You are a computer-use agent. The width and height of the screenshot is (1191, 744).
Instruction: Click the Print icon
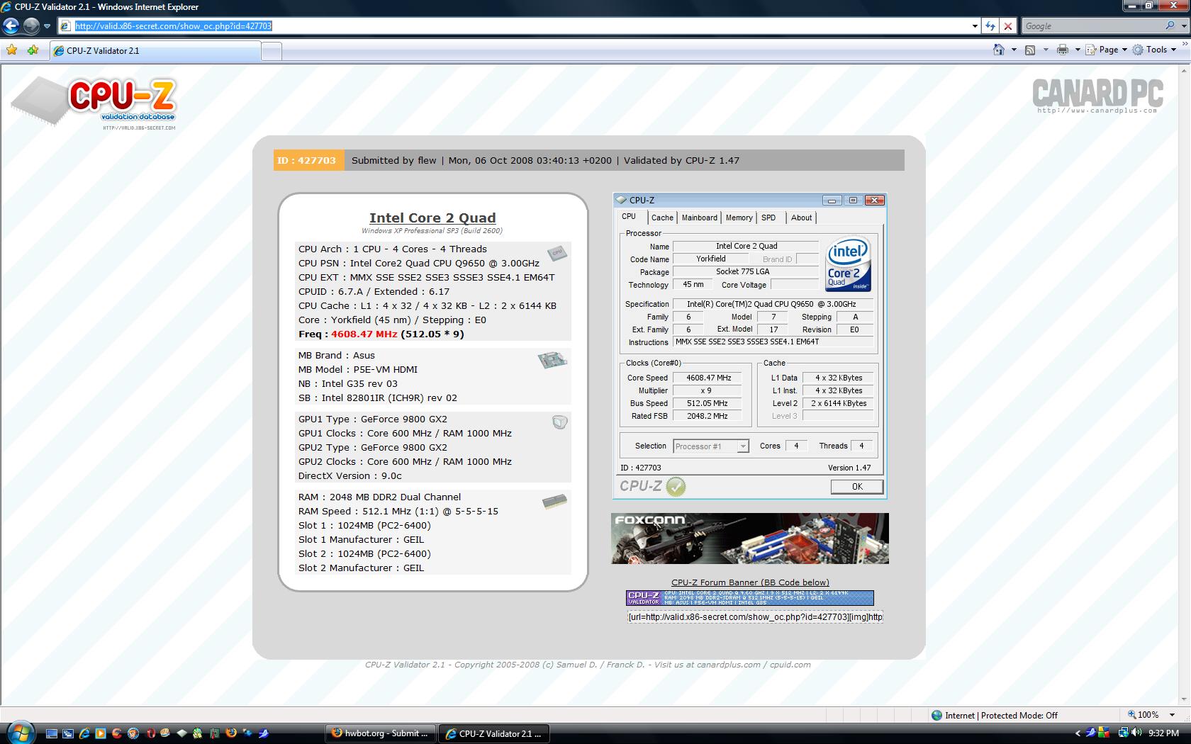click(1062, 50)
